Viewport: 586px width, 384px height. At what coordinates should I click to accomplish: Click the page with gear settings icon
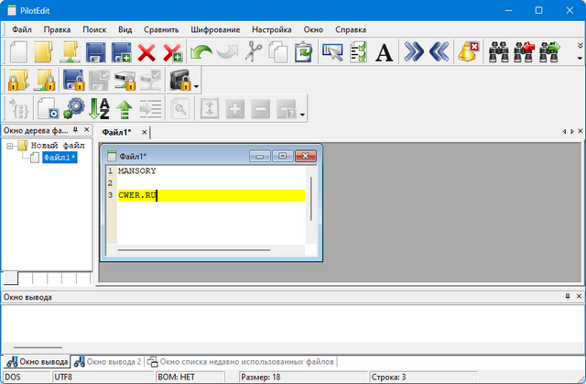(49, 109)
